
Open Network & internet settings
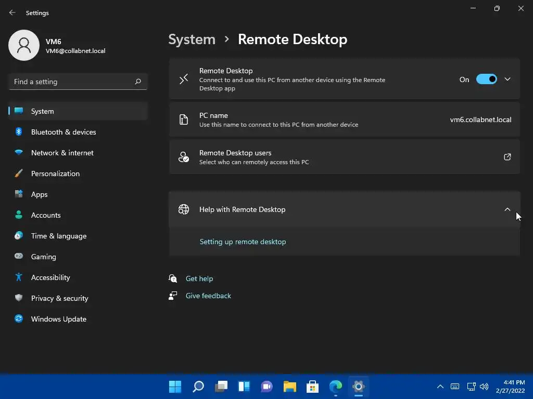(78, 153)
